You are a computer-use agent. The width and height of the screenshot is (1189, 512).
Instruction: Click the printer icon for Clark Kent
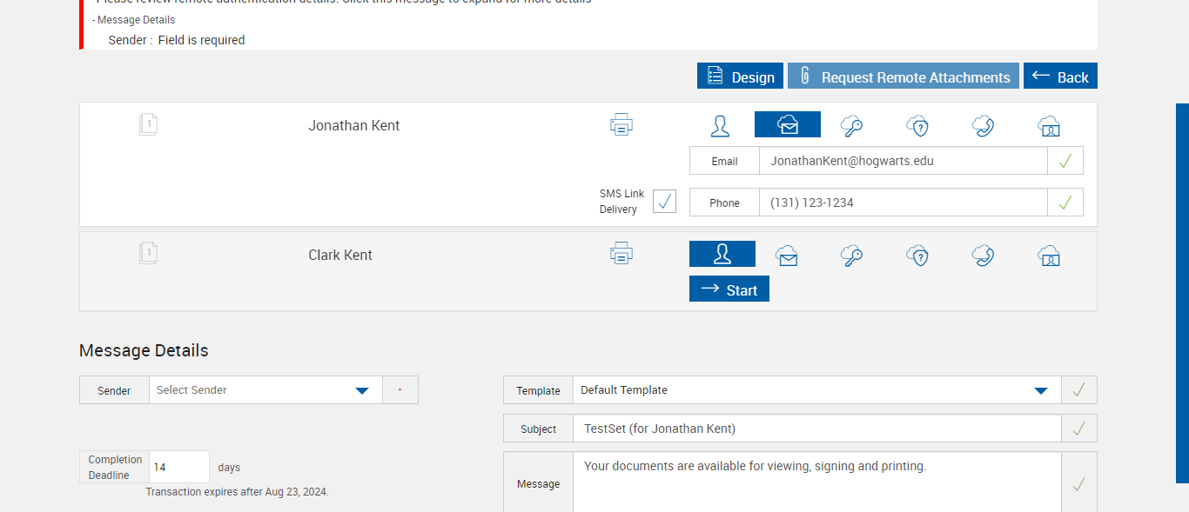tap(621, 254)
